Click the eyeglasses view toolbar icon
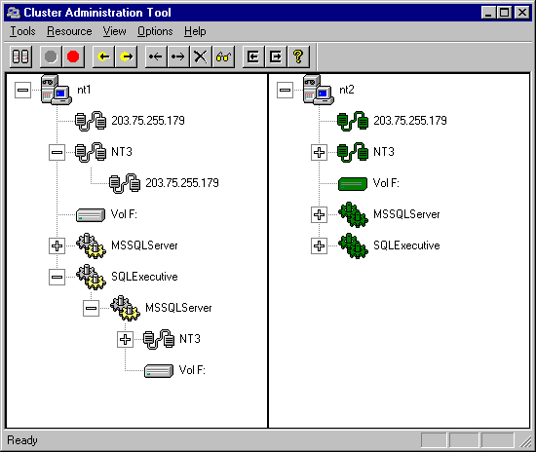The width and height of the screenshot is (536, 452). click(223, 56)
